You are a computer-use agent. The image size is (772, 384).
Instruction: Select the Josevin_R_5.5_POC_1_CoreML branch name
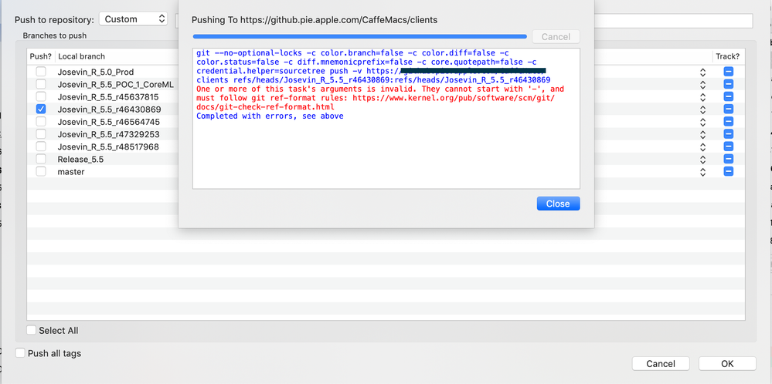pos(115,85)
